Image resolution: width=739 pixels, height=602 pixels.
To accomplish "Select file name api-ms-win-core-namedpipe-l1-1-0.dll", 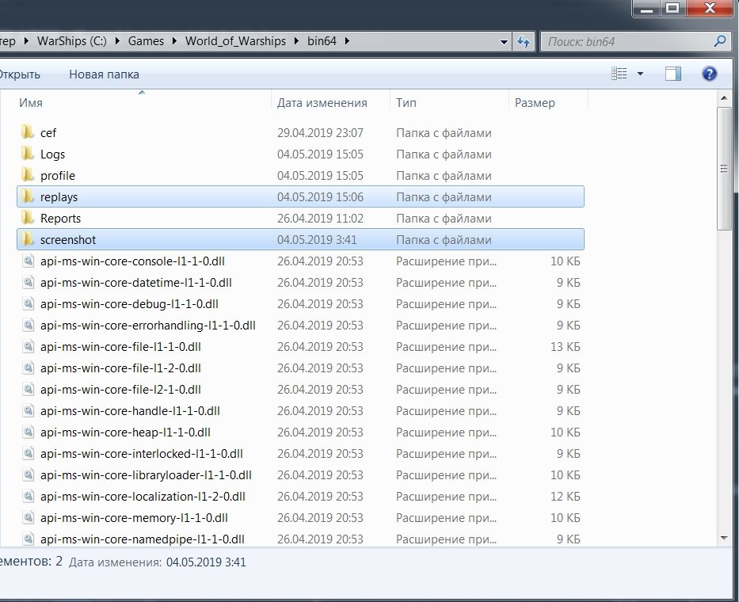I will (143, 539).
